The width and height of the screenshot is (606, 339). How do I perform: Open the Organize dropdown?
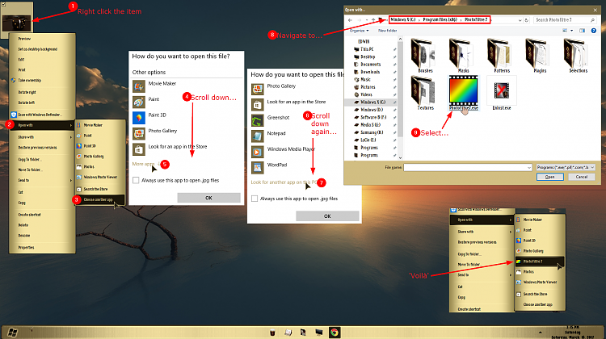point(359,31)
